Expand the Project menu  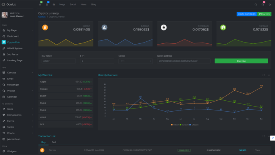(18, 91)
